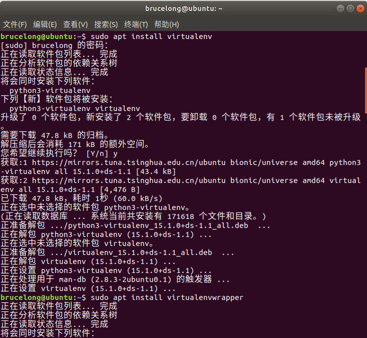This screenshot has width=367, height=338.
Task: Click '正在解包 virtualenv (15.1.0+ds-1.1)' line
Action: point(88,261)
